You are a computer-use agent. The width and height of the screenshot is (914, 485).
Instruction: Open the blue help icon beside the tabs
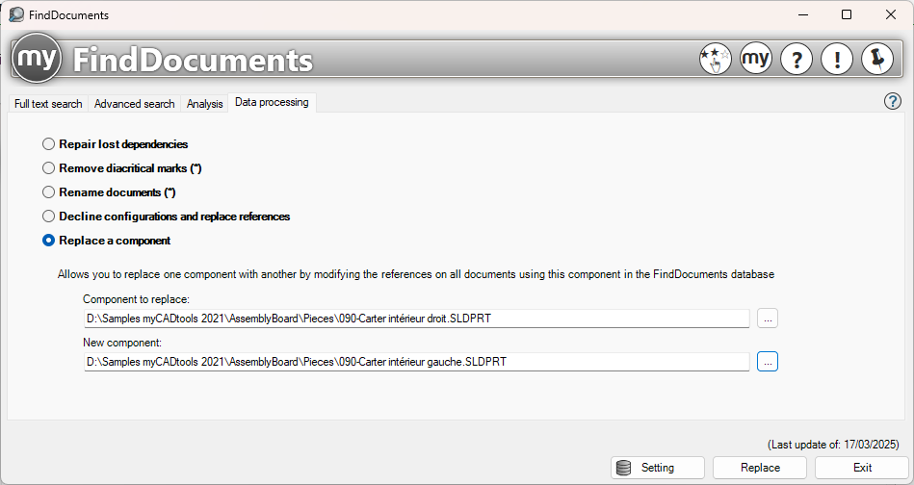click(893, 101)
